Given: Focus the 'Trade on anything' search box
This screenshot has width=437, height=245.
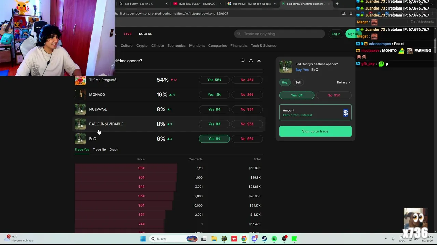Looking at the screenshot, I should 280,34.
